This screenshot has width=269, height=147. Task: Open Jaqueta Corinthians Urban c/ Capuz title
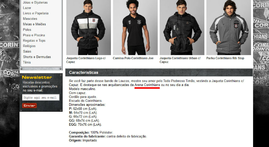[180, 60]
